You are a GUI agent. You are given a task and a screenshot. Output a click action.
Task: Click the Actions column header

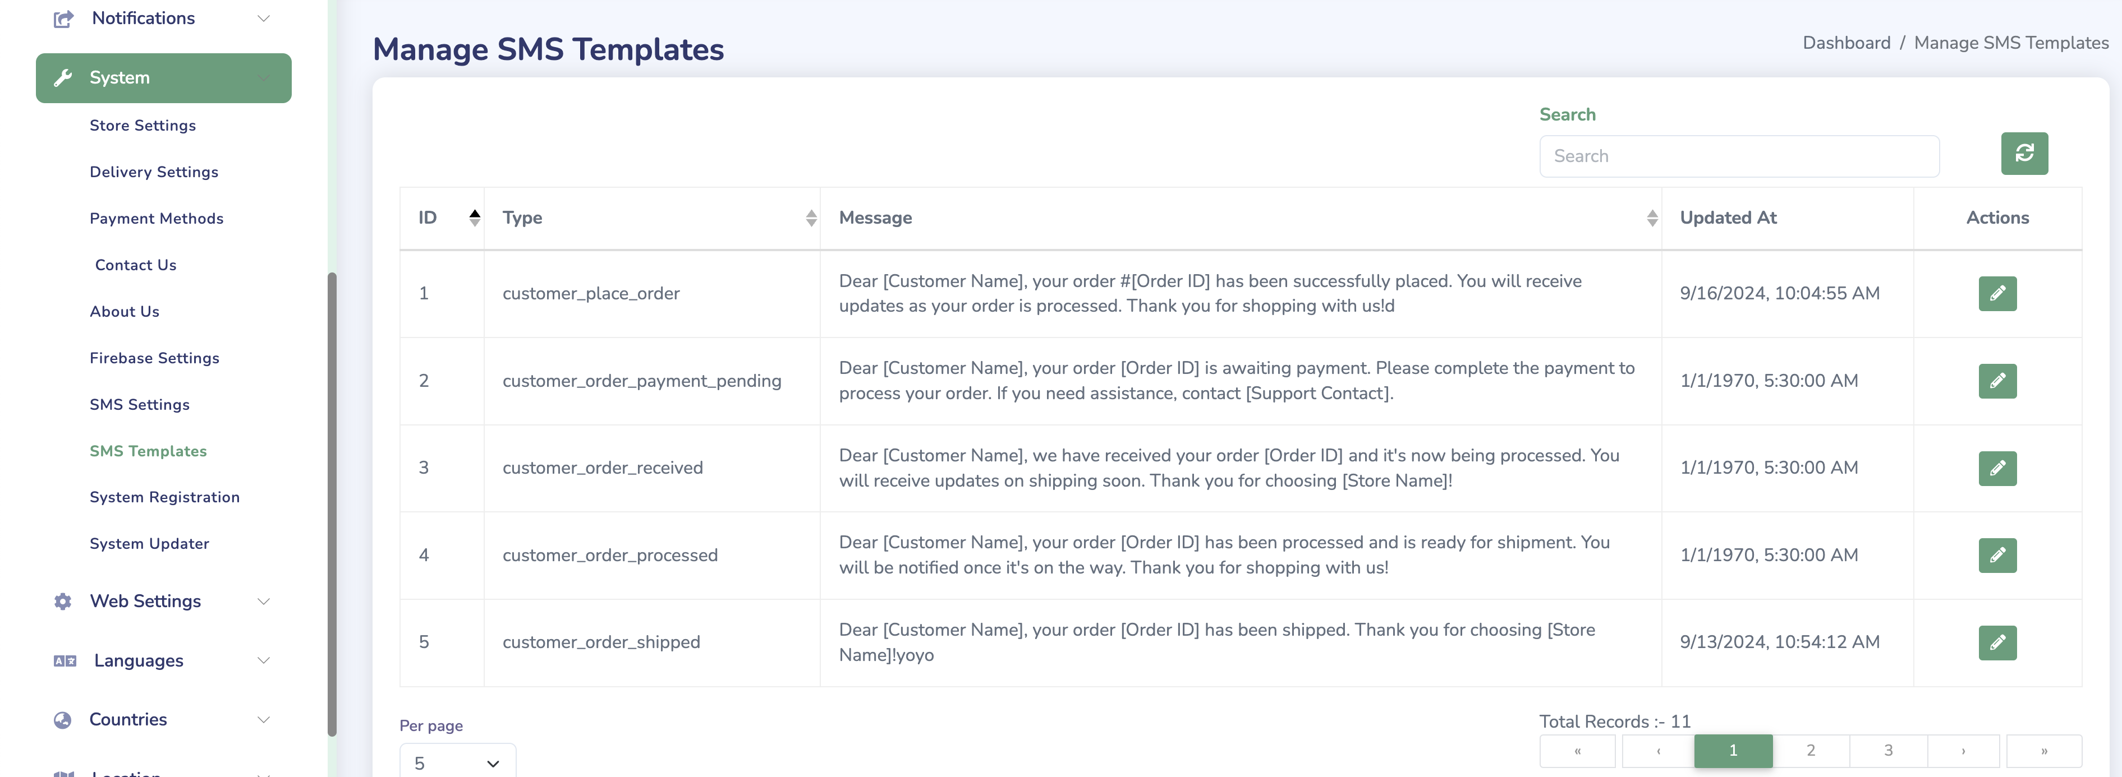(x=1997, y=218)
